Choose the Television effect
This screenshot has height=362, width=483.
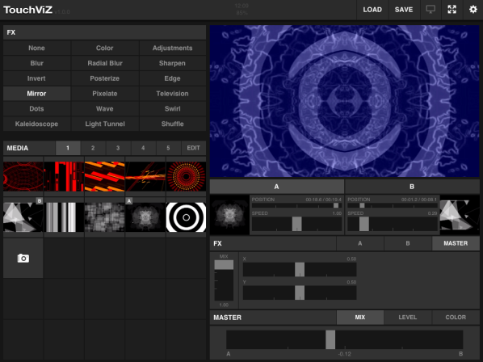(x=173, y=94)
